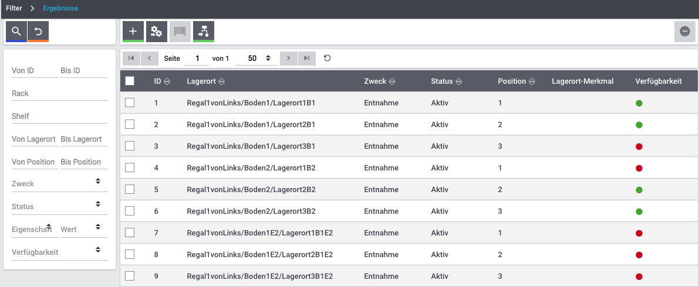699x287 pixels.
Task: Click the Lagerort-Merkmal column header
Action: click(x=582, y=81)
